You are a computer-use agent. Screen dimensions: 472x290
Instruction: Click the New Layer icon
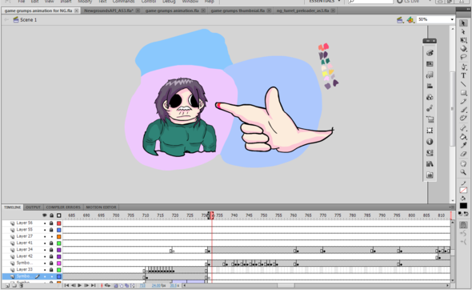[7, 285]
